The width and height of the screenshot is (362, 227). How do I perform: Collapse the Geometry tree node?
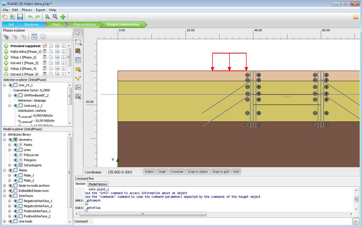coord(4,140)
